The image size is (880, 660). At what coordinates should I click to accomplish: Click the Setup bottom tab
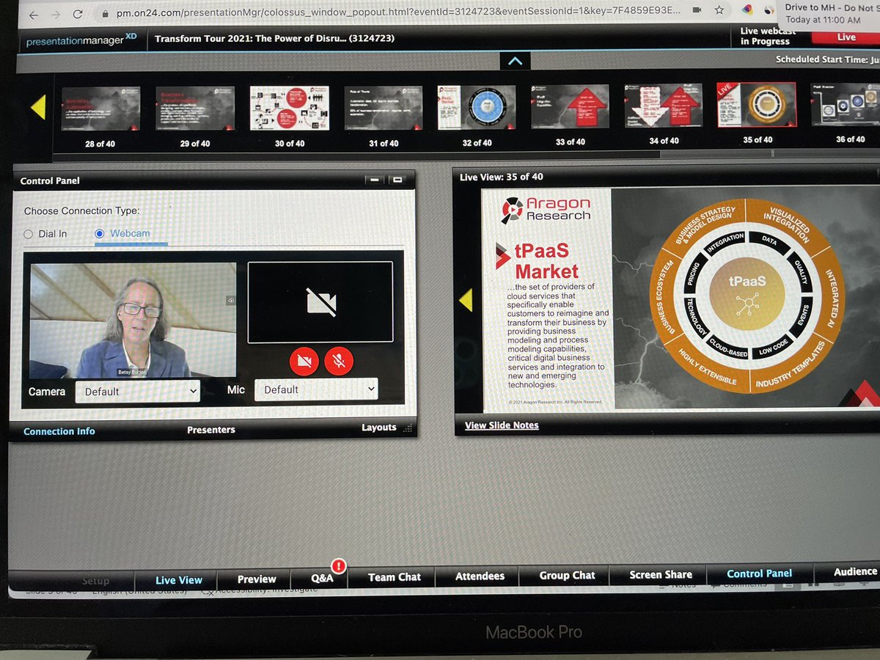pos(95,581)
